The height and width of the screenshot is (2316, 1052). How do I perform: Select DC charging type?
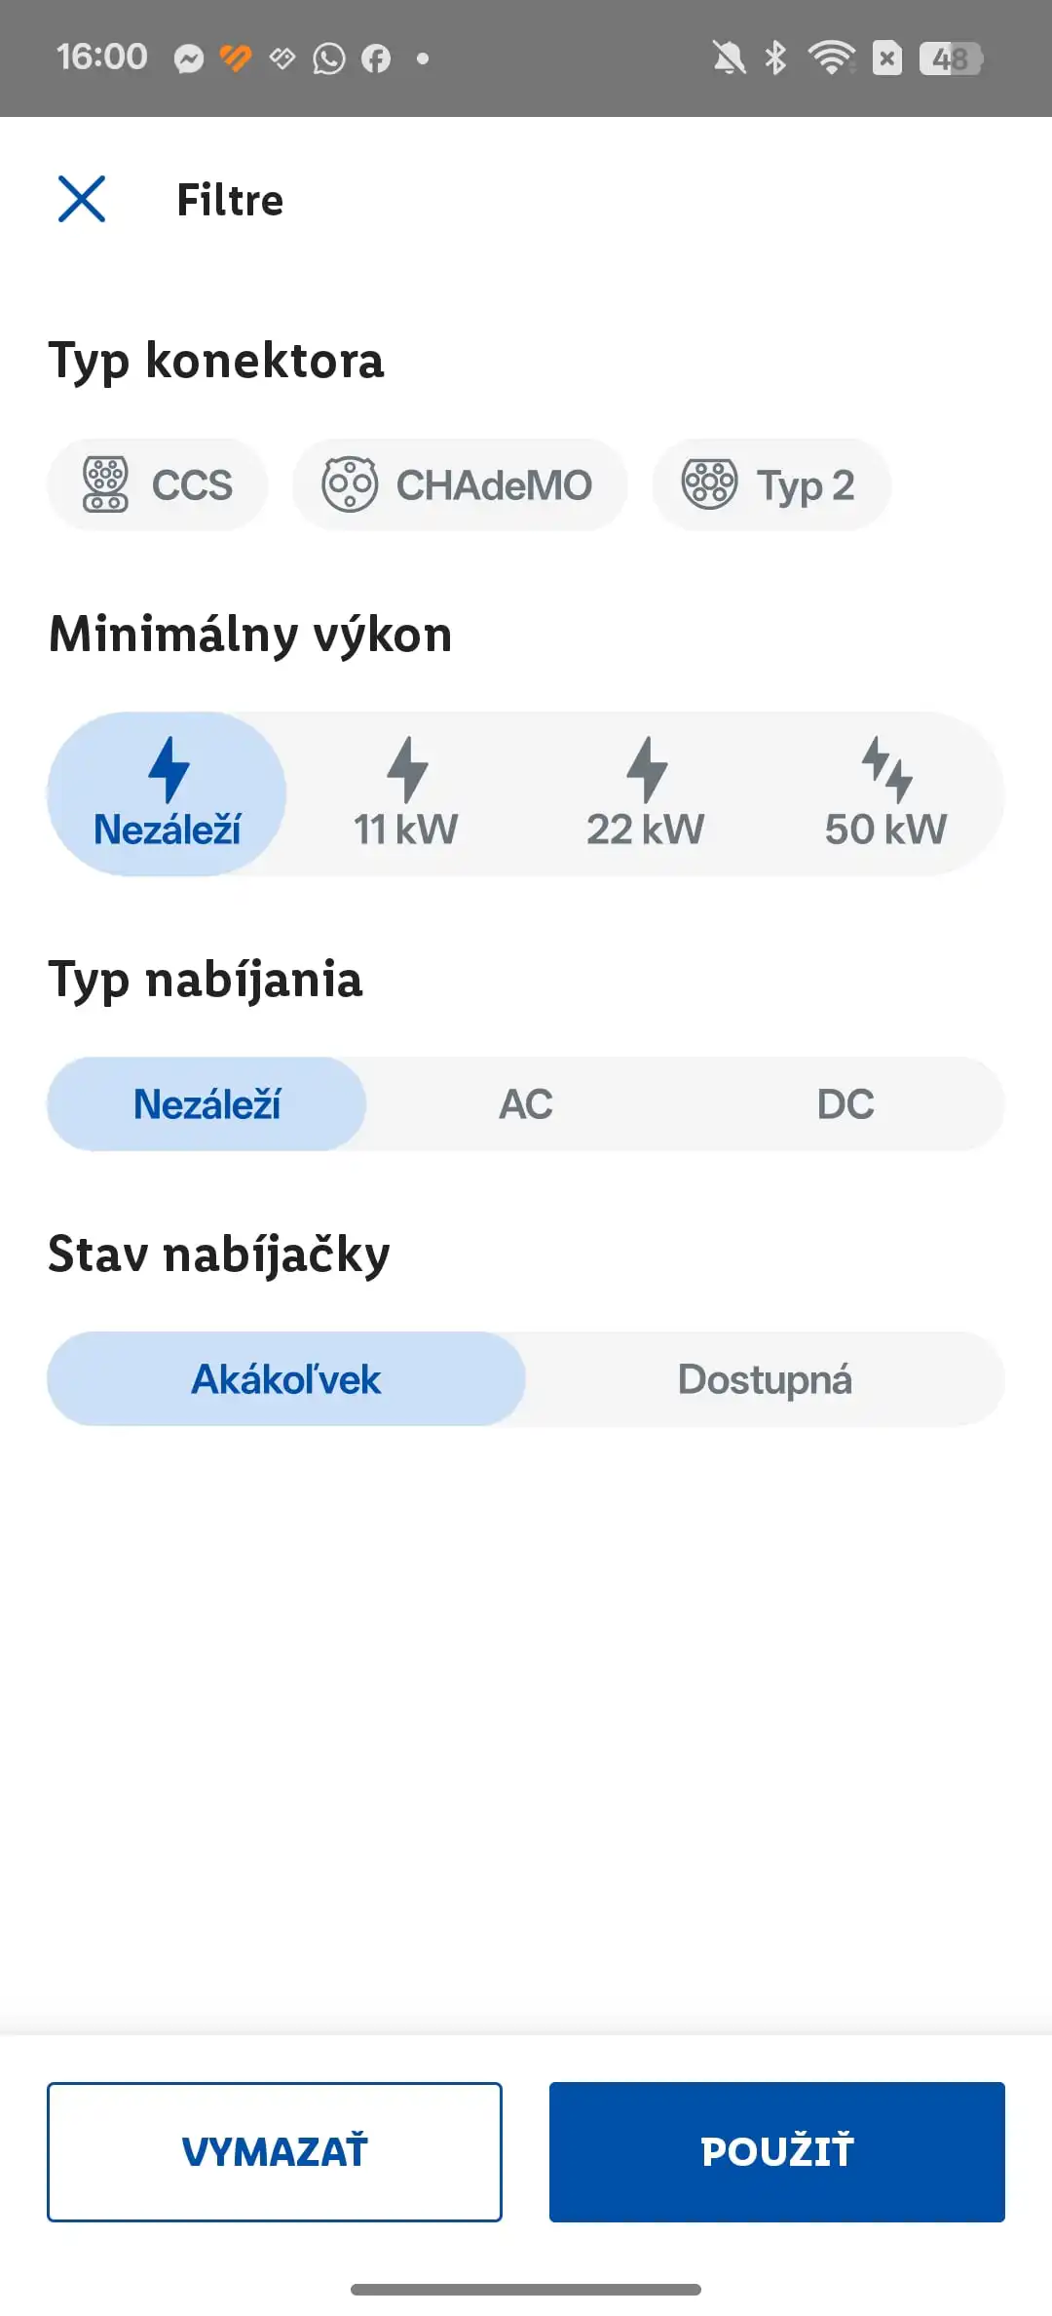point(845,1104)
